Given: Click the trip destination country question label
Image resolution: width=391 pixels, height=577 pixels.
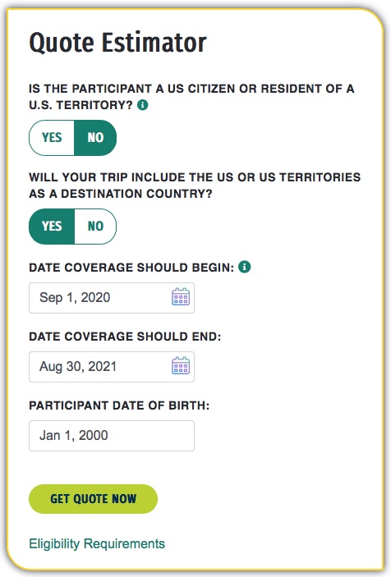Looking at the screenshot, I should tap(195, 185).
